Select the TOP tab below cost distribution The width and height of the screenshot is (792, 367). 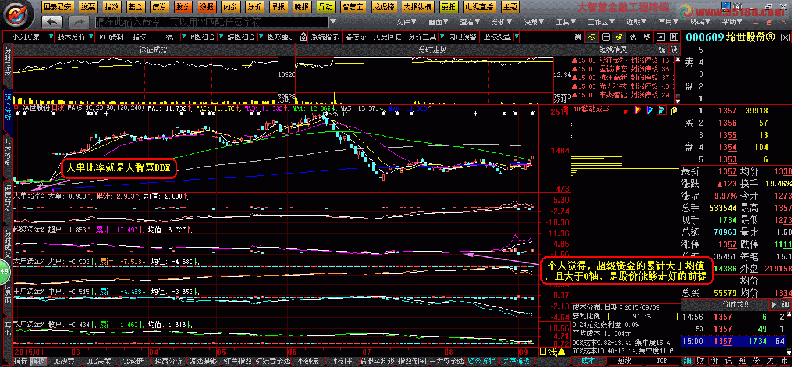tap(662, 361)
